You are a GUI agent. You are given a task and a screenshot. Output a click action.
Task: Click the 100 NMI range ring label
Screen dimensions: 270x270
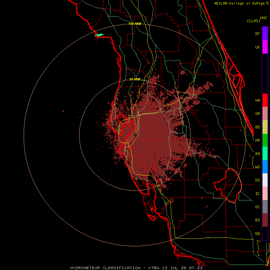[x=135, y=24]
